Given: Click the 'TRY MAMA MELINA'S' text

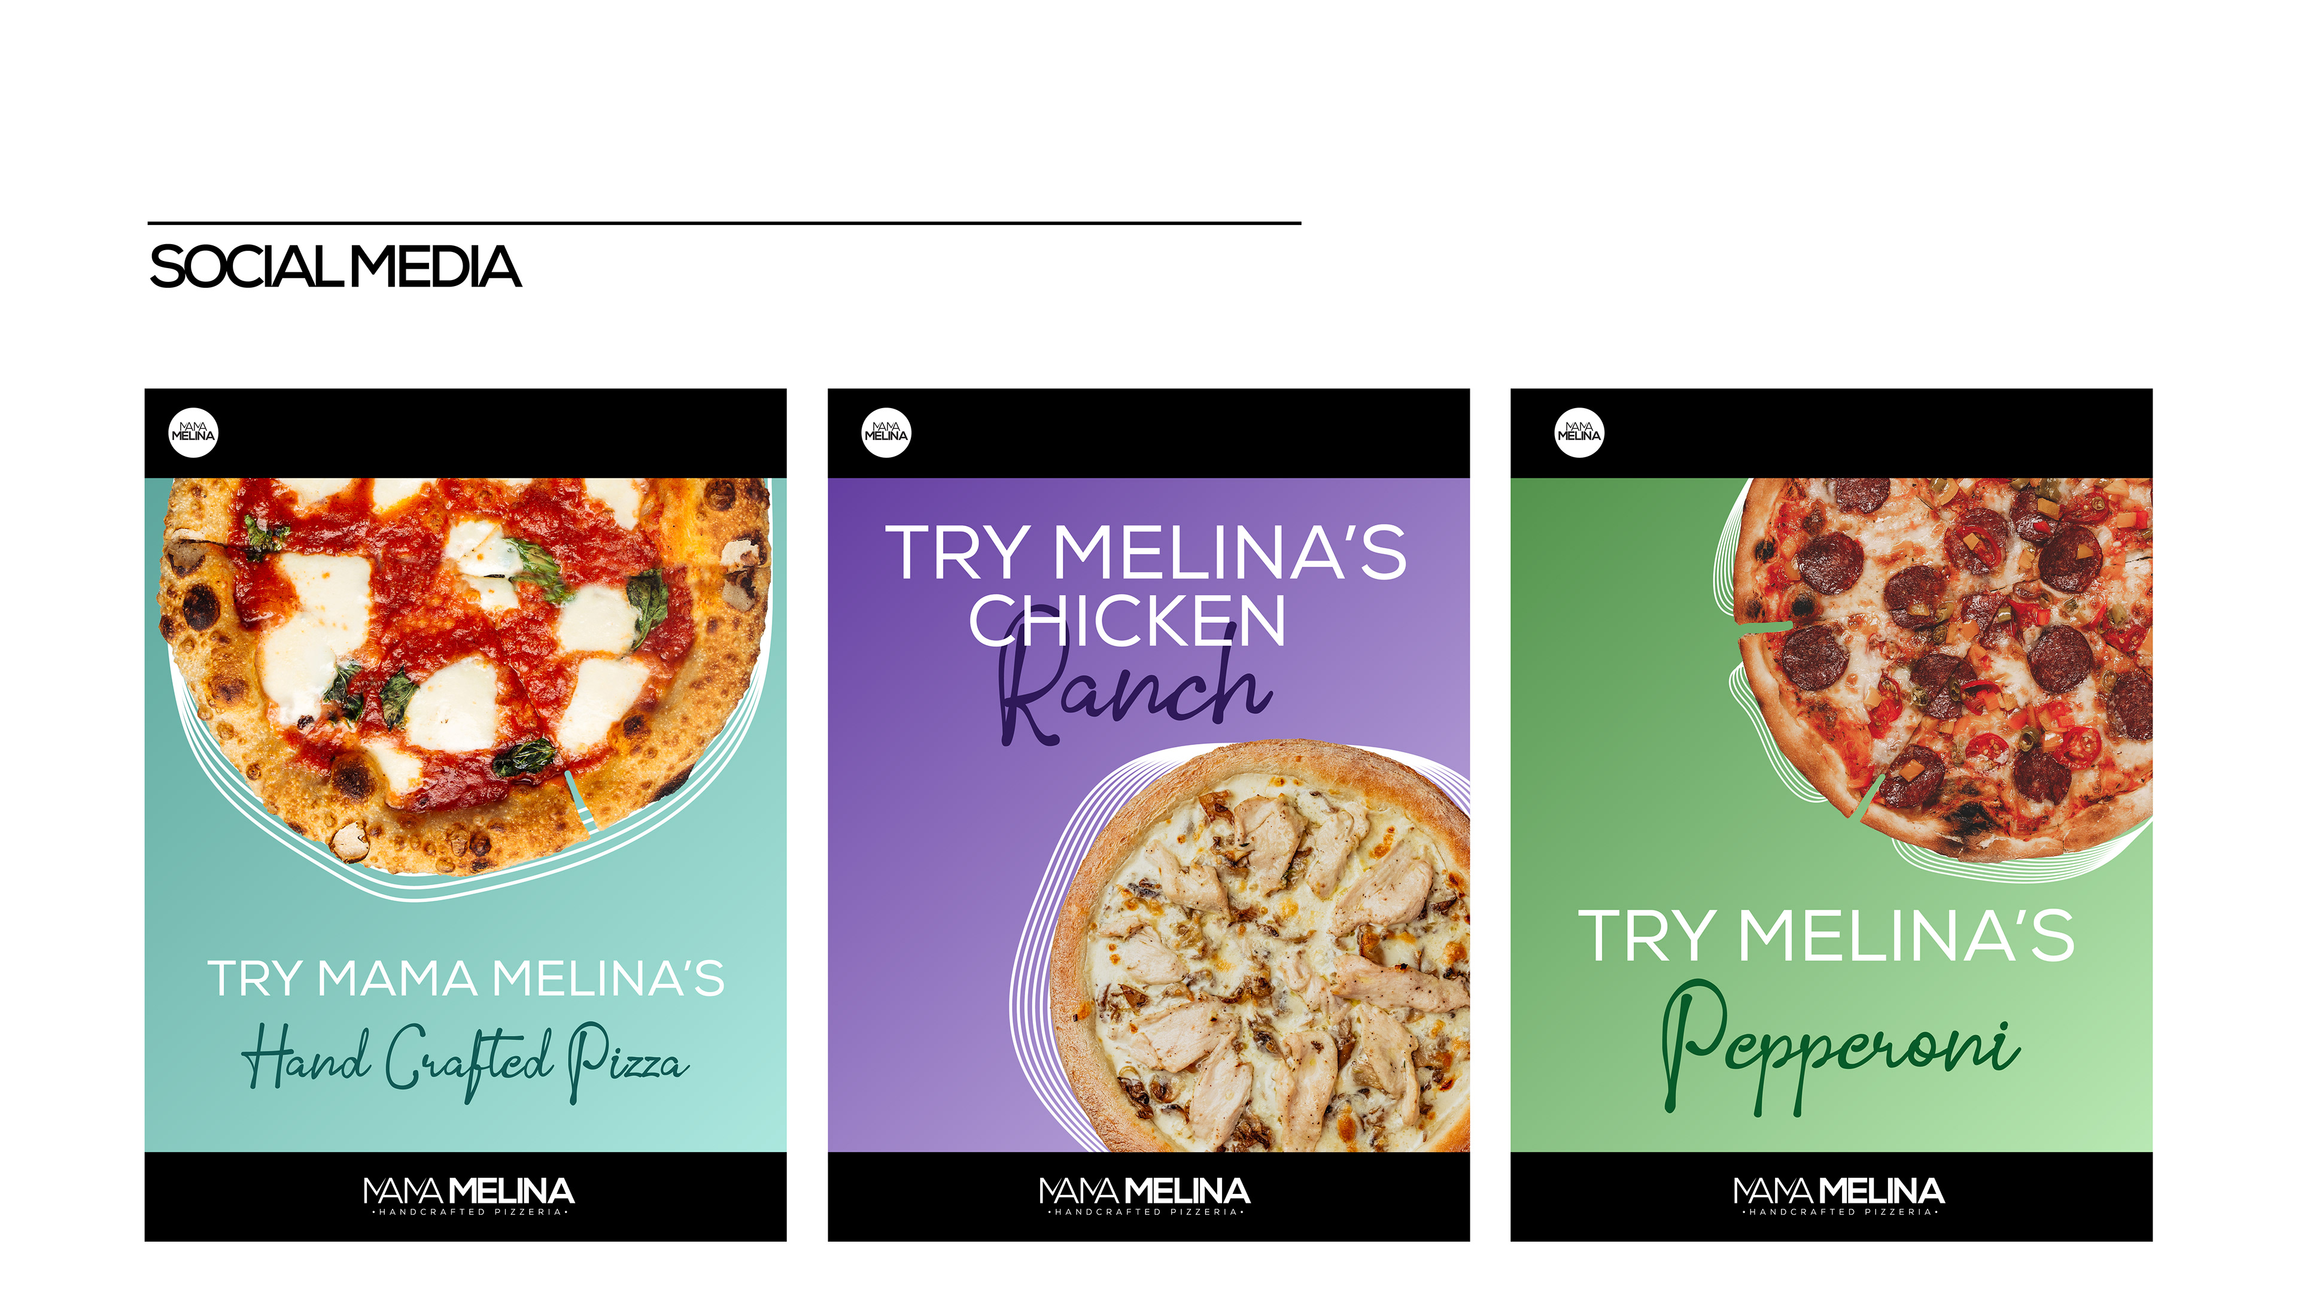Looking at the screenshot, I should point(466,979).
